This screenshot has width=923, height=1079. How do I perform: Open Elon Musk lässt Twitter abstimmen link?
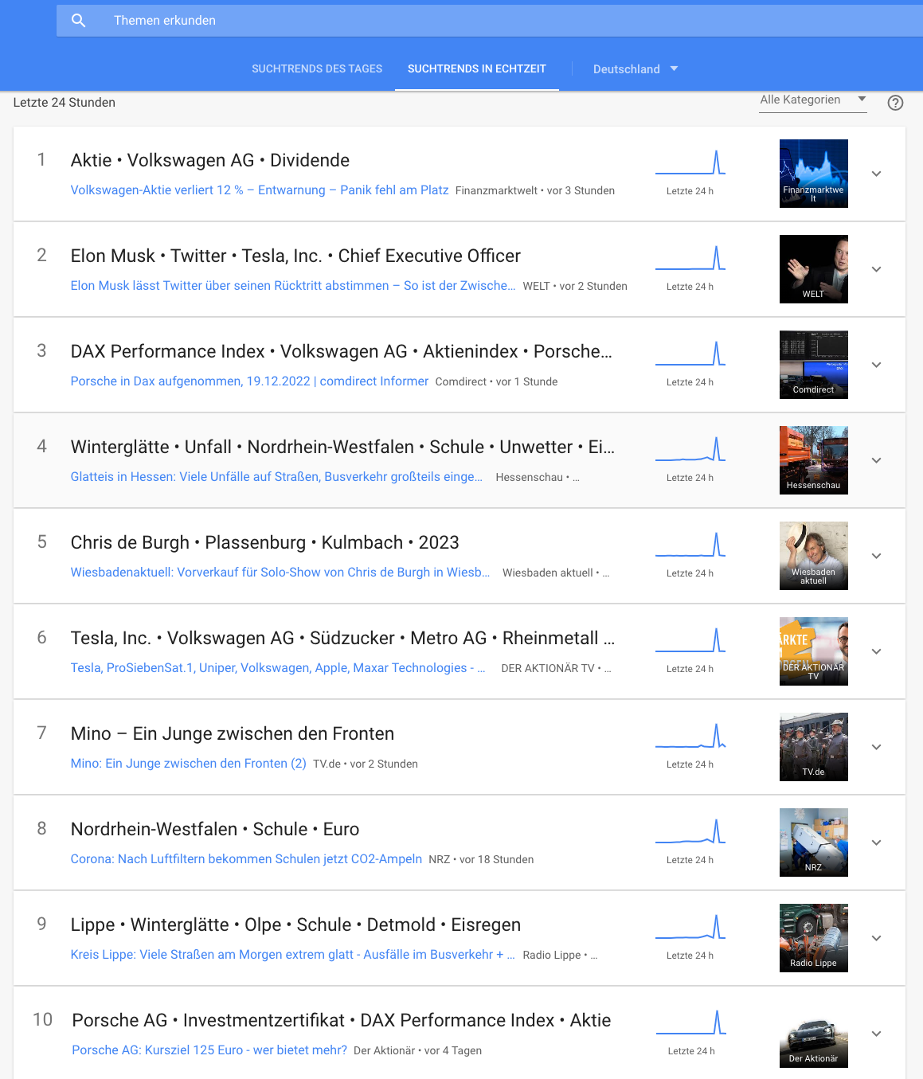[293, 285]
